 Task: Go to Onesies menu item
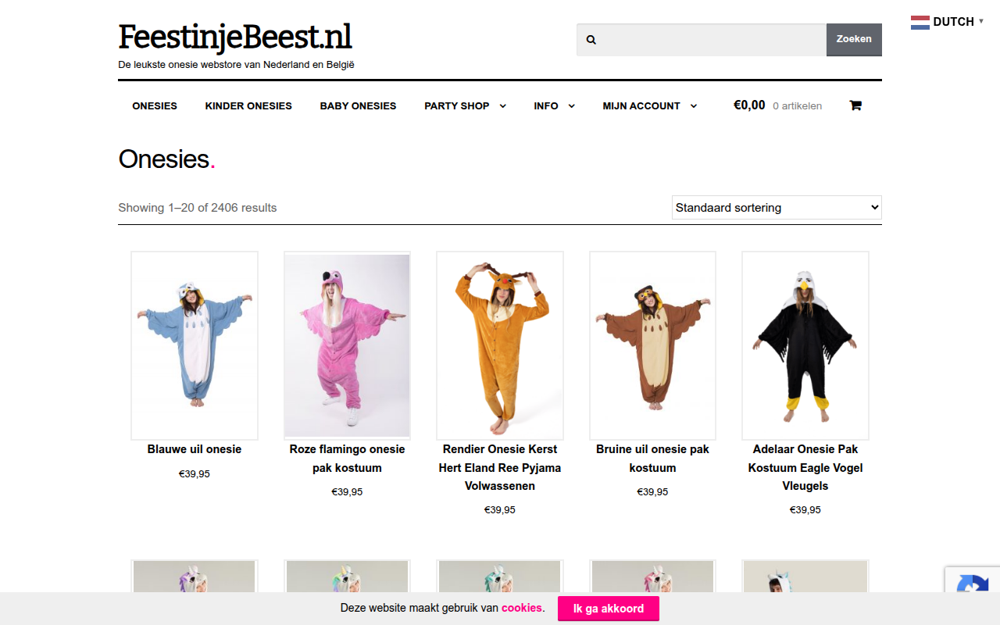point(155,106)
